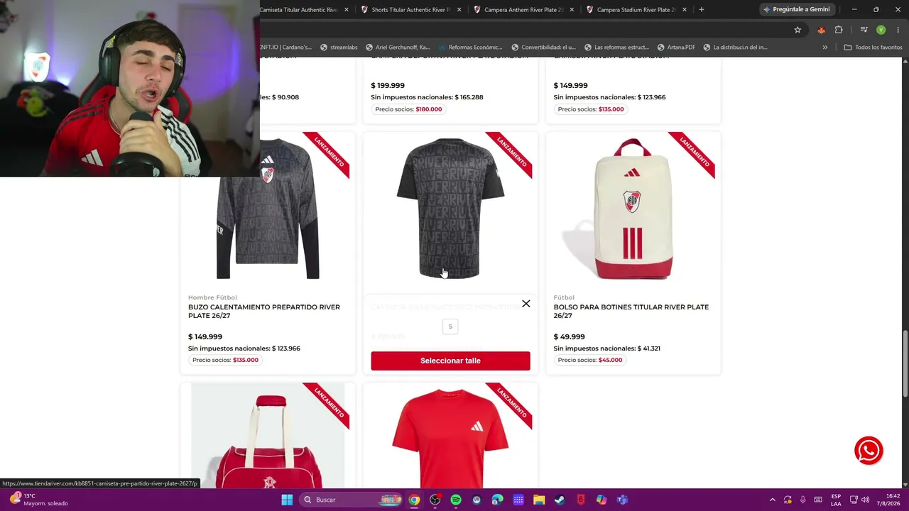Click the page vertical scrollbar thumb
The image size is (909, 511).
tap(905, 364)
